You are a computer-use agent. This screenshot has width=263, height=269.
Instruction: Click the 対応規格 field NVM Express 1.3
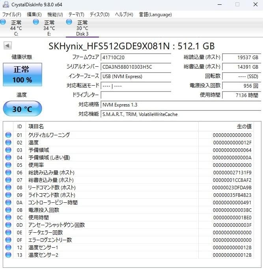(181, 105)
